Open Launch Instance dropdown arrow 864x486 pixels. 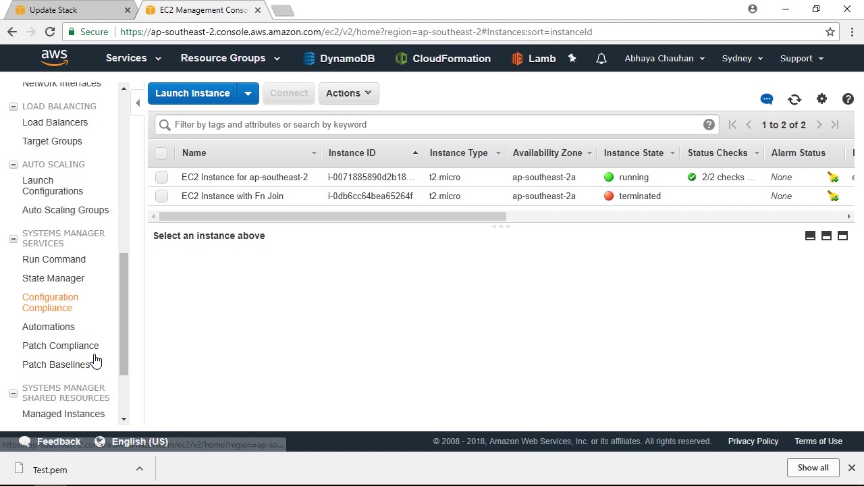tap(248, 93)
